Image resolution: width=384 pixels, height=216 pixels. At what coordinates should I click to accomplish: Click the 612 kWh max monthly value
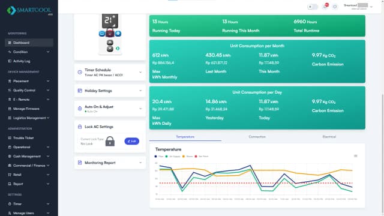click(160, 55)
